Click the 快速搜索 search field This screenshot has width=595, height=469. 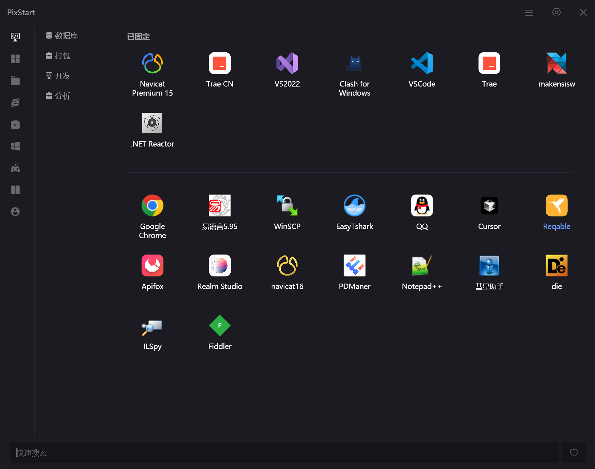pos(284,453)
